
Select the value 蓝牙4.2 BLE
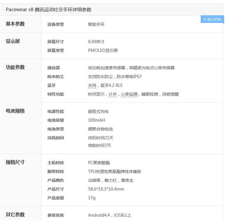111,86
